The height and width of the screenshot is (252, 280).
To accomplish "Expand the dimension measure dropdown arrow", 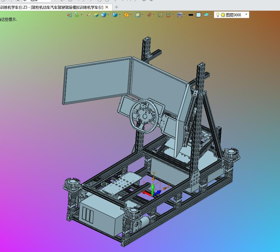I will (x=173, y=15).
